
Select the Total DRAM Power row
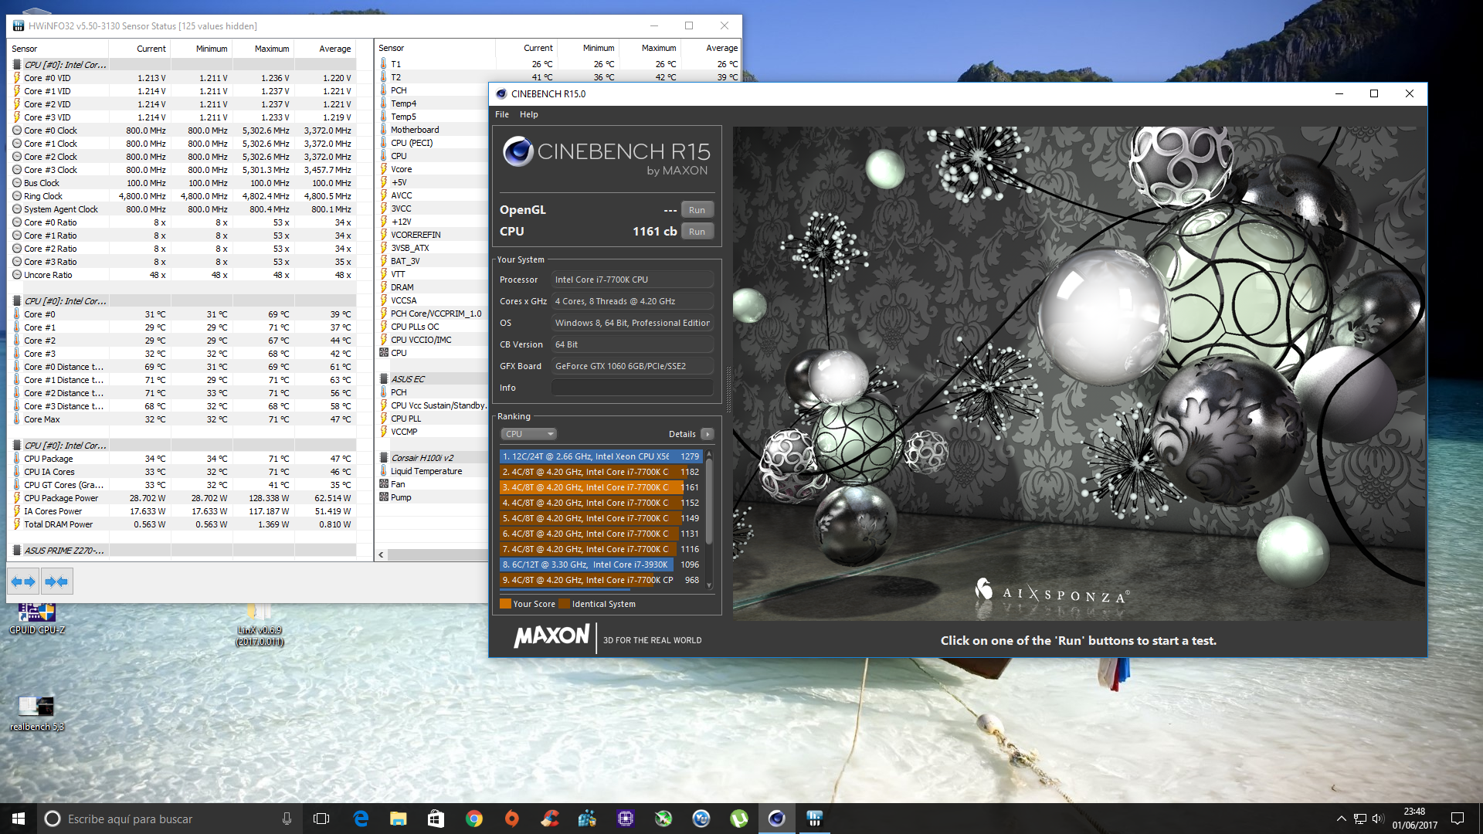point(183,524)
